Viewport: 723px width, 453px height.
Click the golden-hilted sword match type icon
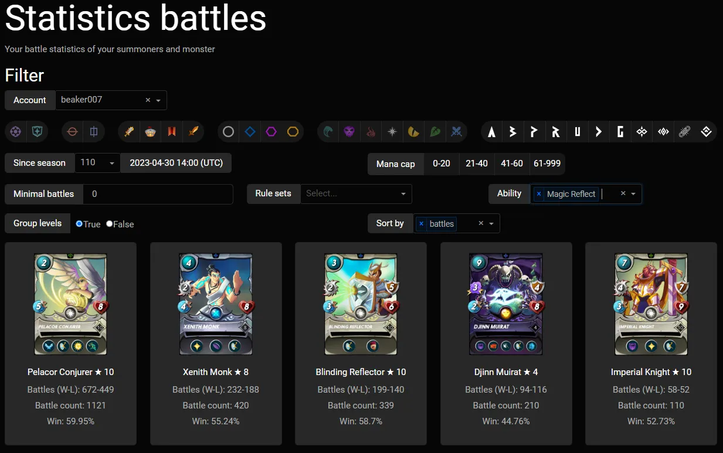[x=130, y=132]
